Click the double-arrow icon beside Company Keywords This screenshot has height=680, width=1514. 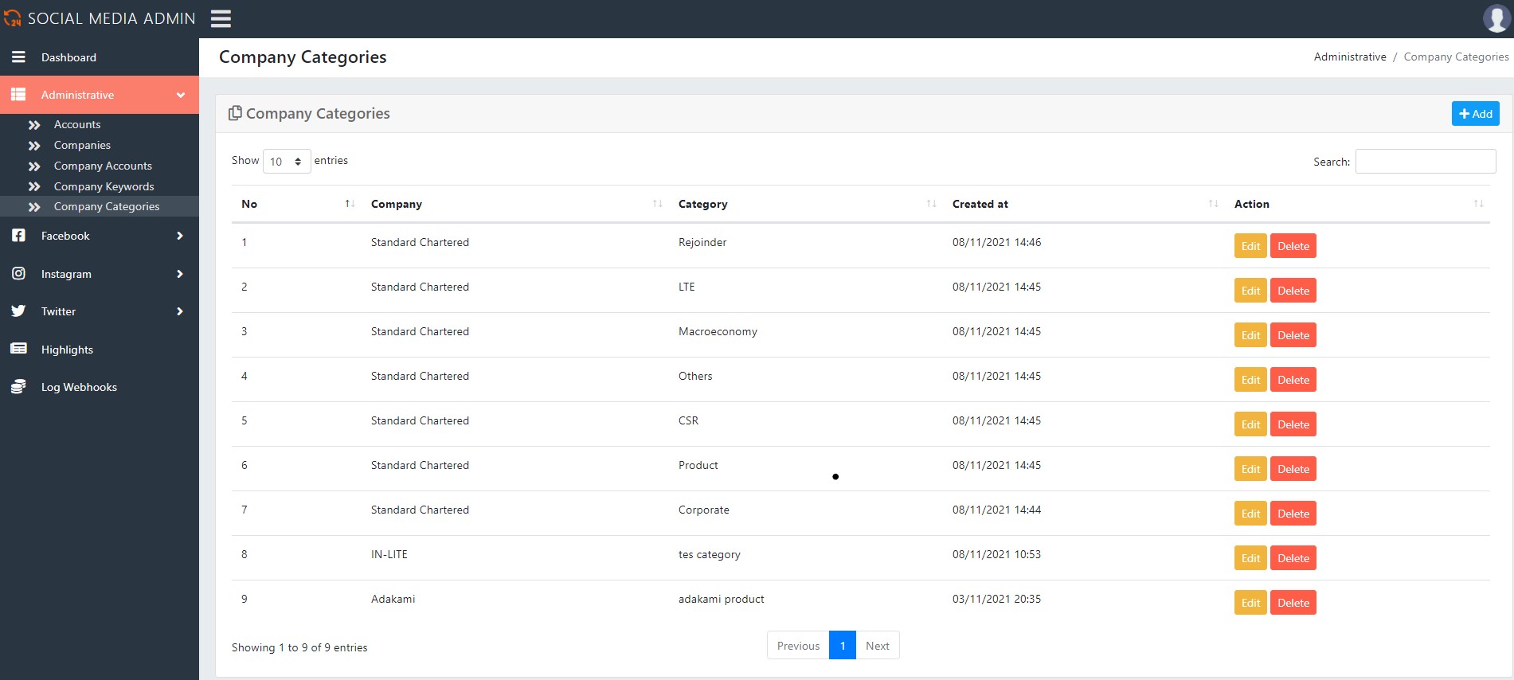(x=34, y=187)
